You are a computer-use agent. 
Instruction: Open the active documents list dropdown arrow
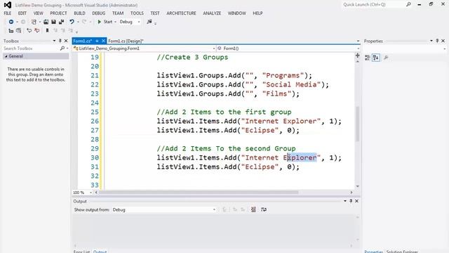358,41
